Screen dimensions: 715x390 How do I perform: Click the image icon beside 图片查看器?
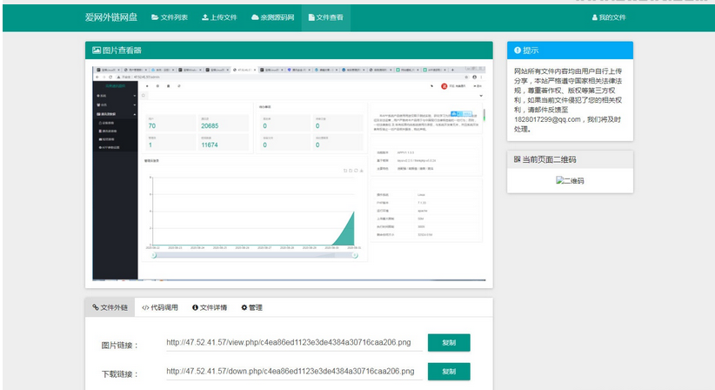(97, 50)
